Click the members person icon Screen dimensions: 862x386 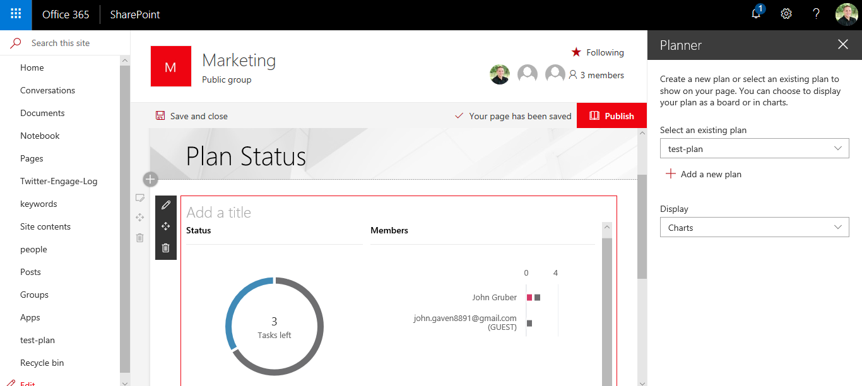pos(573,75)
